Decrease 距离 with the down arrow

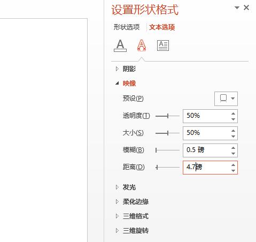[234, 170]
